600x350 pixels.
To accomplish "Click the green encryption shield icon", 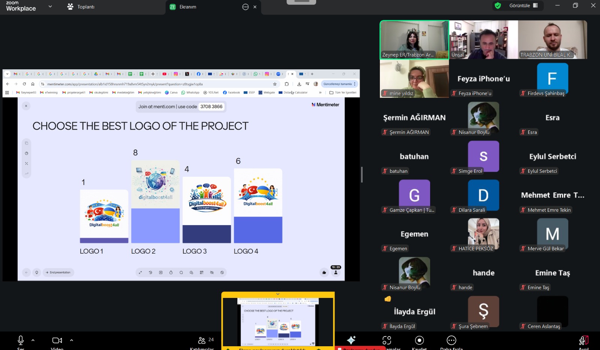I will tap(498, 6).
